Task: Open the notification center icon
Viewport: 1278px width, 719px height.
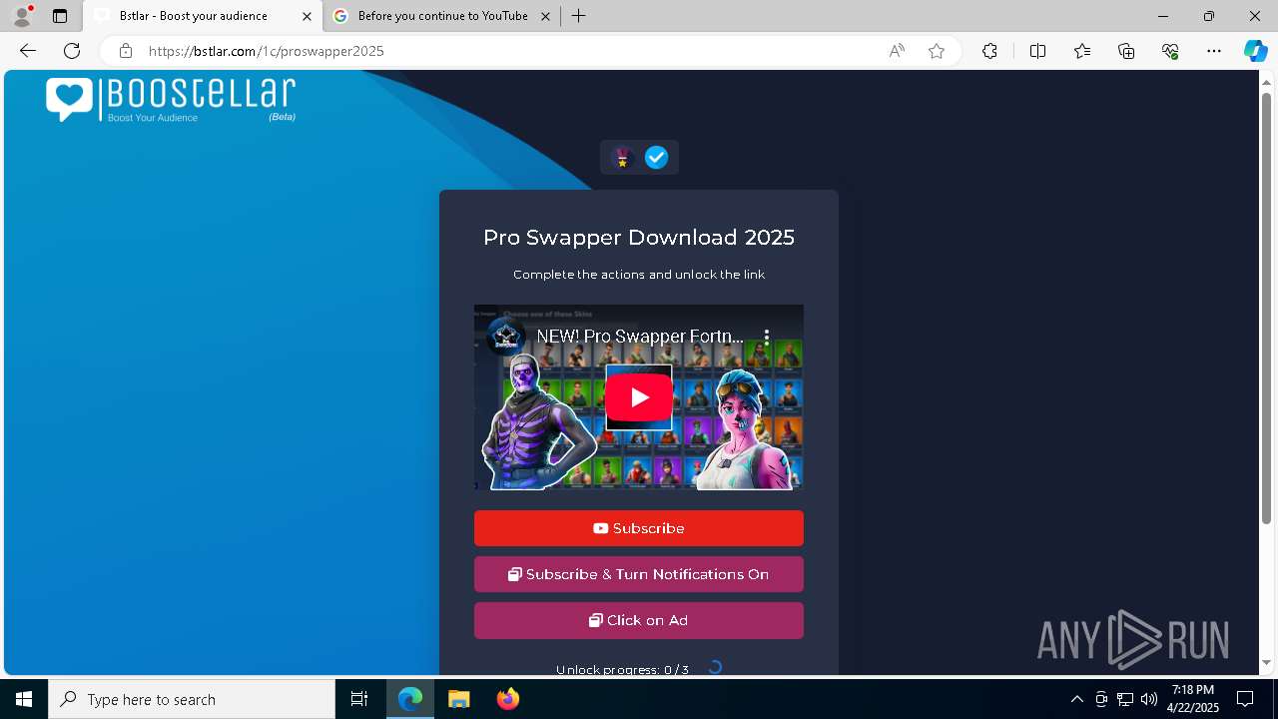Action: coord(1245,699)
